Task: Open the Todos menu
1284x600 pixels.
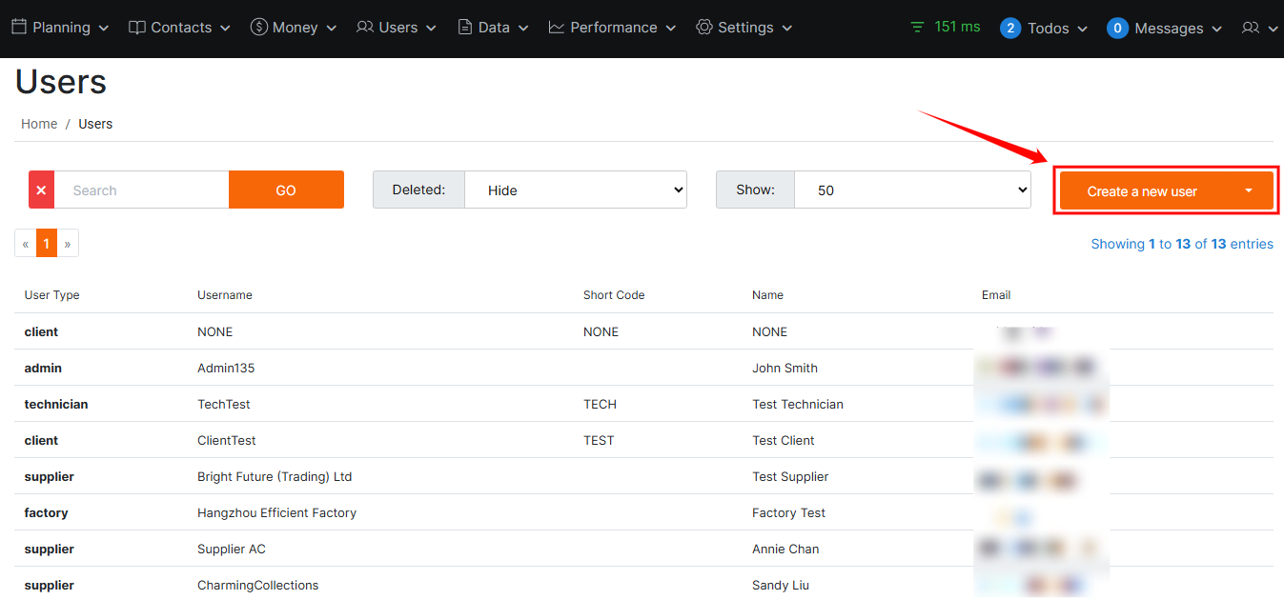Action: [x=1044, y=29]
